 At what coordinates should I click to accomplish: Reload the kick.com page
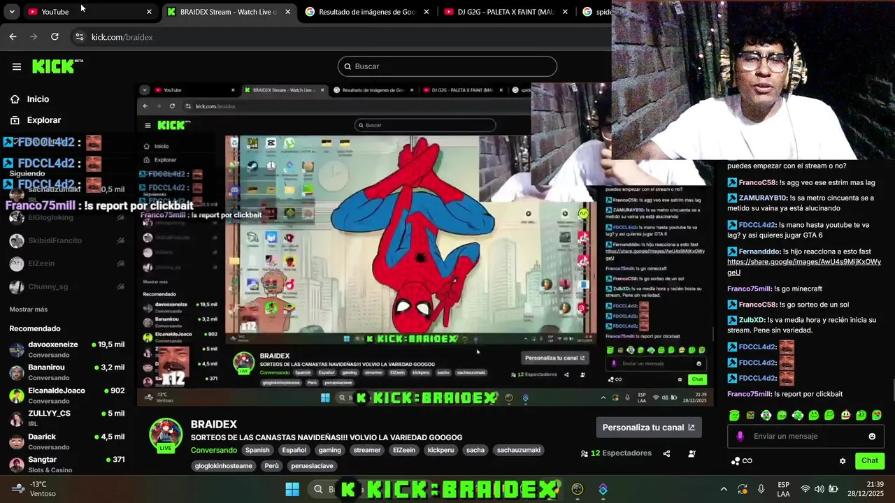(55, 37)
